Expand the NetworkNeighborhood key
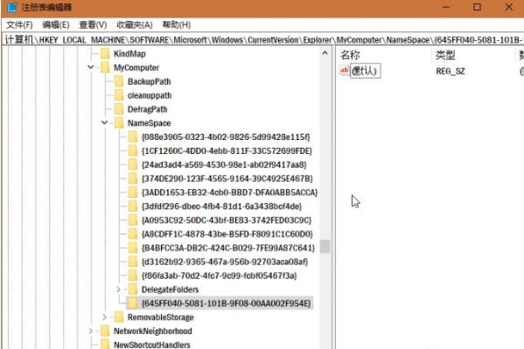This screenshot has width=524, height=349. 91,331
